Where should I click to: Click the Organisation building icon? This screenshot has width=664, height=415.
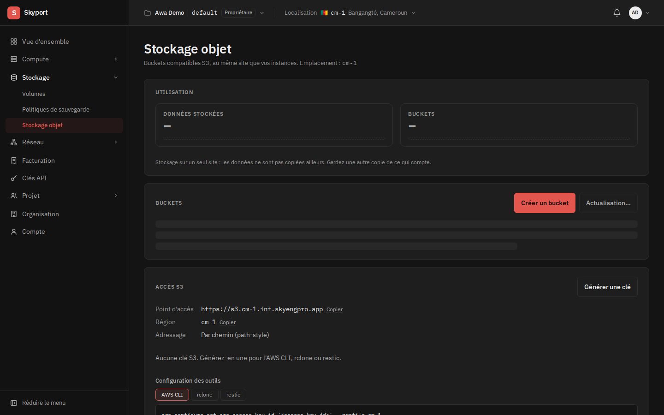click(x=14, y=214)
